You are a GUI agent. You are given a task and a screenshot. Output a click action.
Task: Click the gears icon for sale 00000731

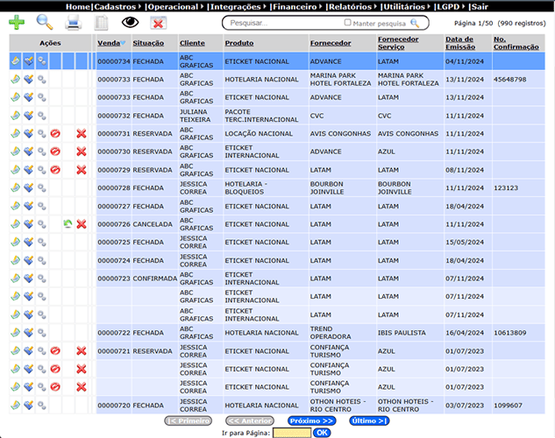[42, 133]
